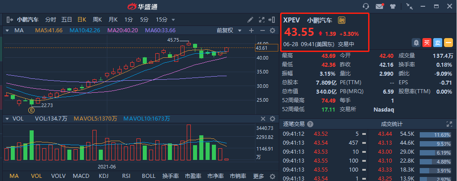Set a price alert bell icon
457x181 pixels.
[x=416, y=43]
